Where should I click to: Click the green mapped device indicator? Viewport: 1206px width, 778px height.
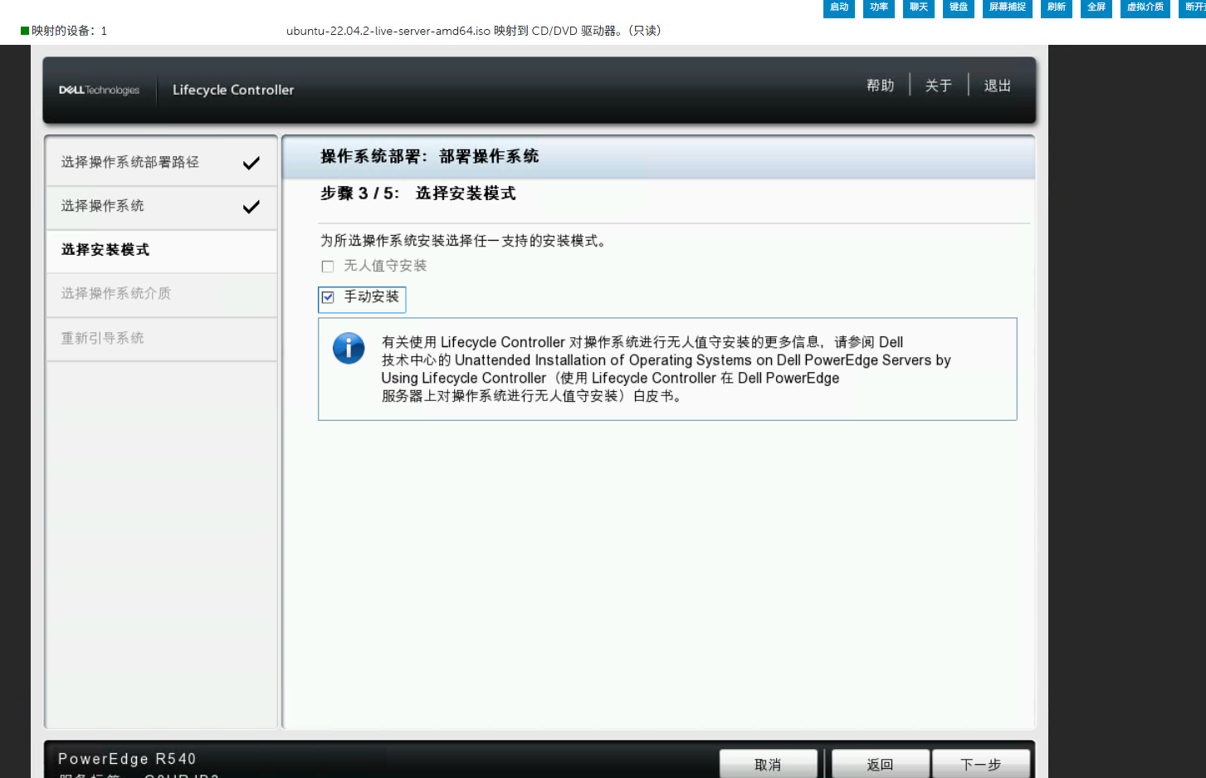25,31
